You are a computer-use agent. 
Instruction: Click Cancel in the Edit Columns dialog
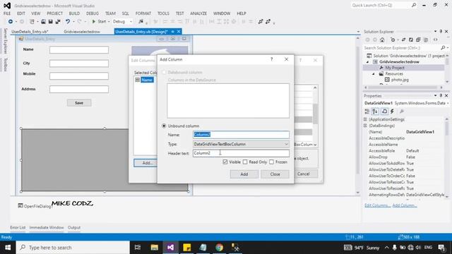[303, 174]
